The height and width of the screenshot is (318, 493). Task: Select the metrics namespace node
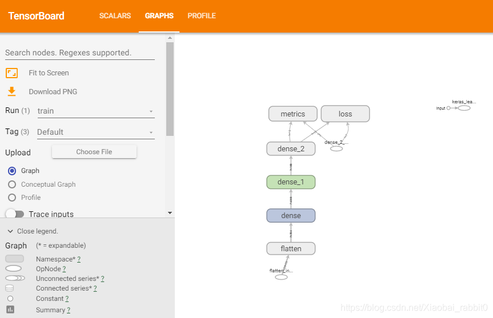[292, 114]
